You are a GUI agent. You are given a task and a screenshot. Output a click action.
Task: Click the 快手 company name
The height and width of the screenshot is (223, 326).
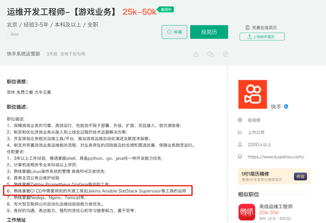(x=276, y=107)
